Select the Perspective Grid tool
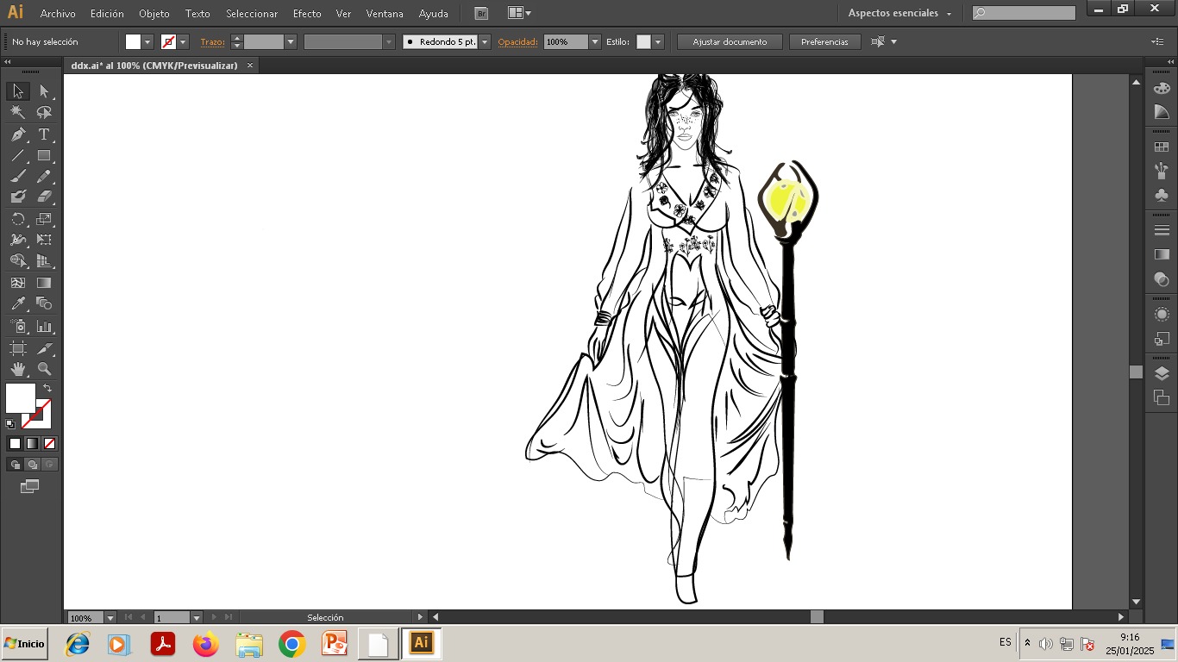 pyautogui.click(x=44, y=261)
